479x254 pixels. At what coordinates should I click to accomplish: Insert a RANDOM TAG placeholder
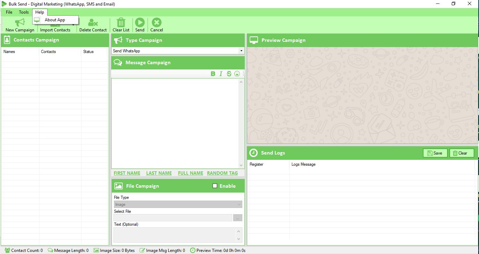pos(222,173)
